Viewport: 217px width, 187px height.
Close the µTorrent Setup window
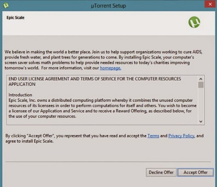point(210,4)
